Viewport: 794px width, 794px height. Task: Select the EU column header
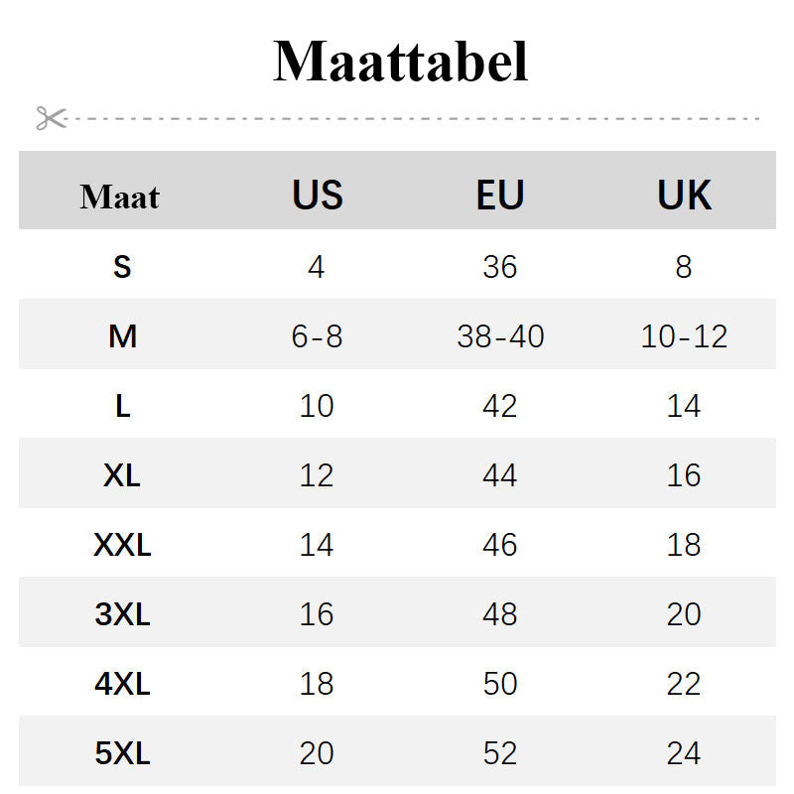pos(500,195)
